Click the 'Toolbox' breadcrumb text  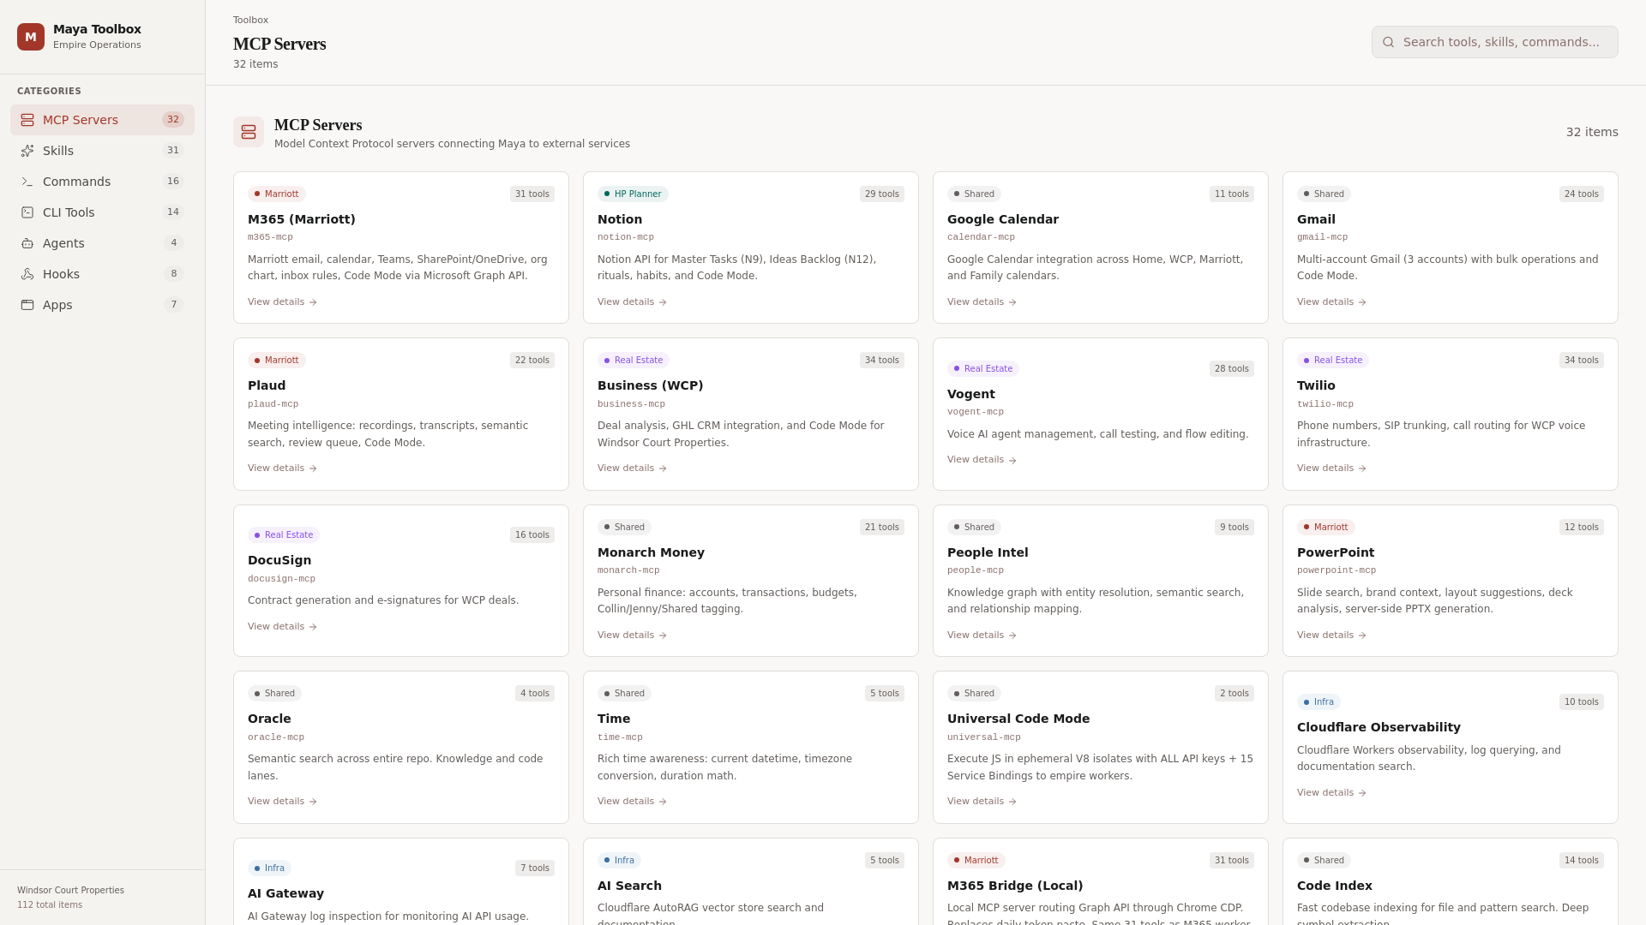(x=250, y=21)
